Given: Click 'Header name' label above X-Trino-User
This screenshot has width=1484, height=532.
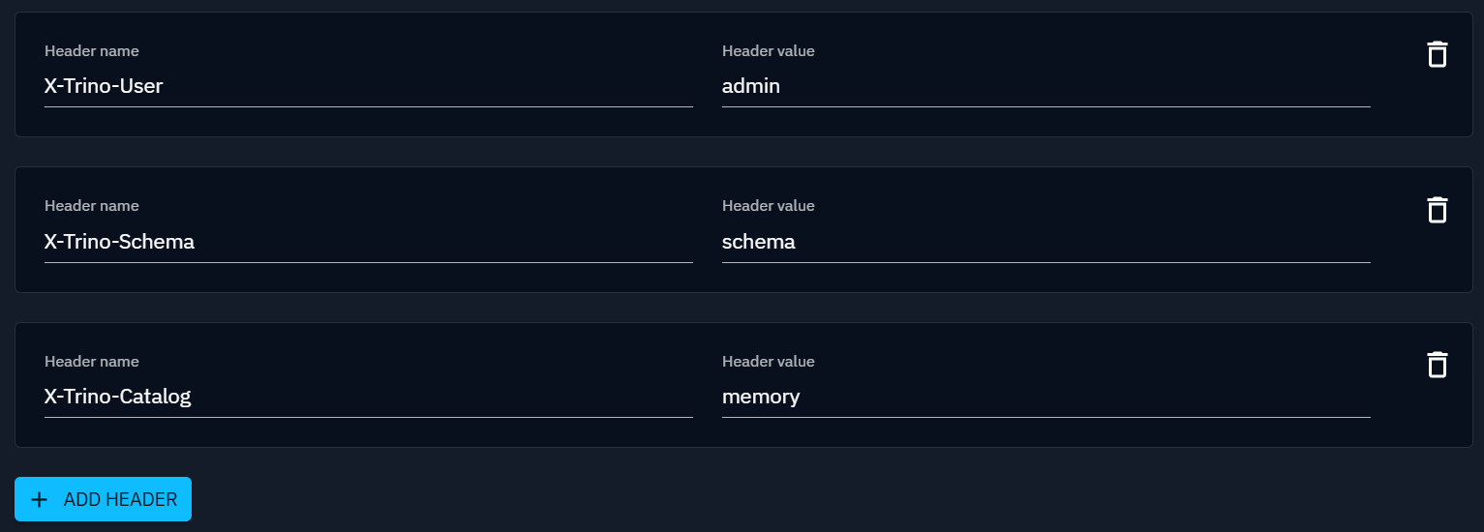Looking at the screenshot, I should click(x=92, y=51).
